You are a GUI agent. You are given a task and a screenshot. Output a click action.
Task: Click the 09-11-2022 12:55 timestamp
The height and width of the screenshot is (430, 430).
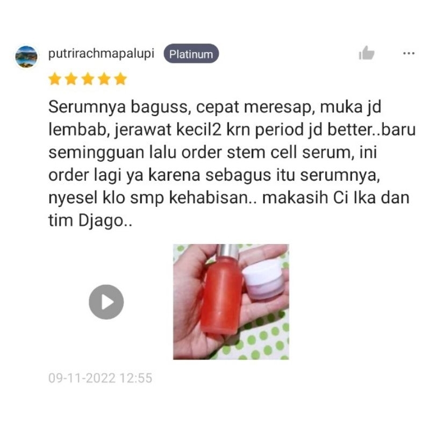pyautogui.click(x=100, y=378)
